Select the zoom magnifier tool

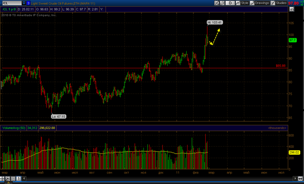click(x=8, y=179)
